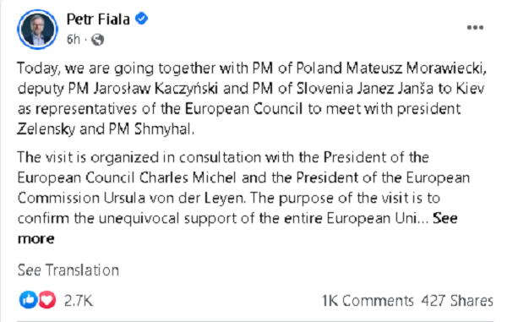Open Petr Fiala's profile picture
Screen dimensions: 507x322
(37, 29)
